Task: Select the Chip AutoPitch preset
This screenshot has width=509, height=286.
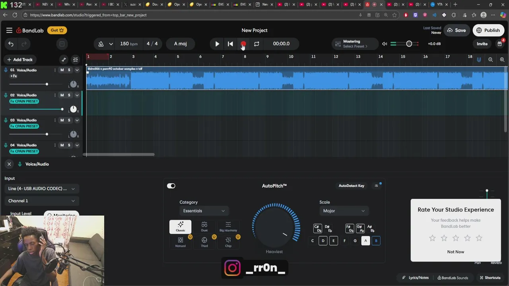Action: pos(228,242)
